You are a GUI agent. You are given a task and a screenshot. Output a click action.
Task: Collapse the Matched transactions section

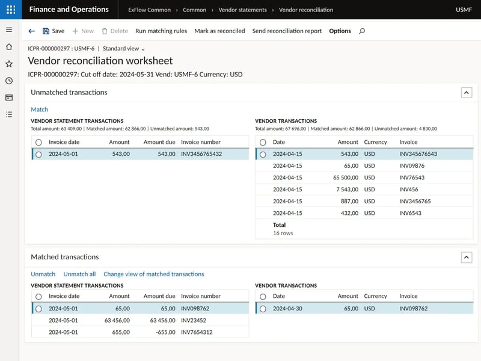tap(467, 258)
